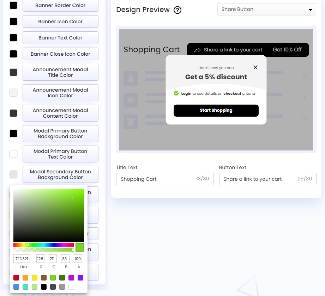Select the purple preset swatch in the color picker
The width and height of the screenshot is (325, 296).
click(x=80, y=278)
